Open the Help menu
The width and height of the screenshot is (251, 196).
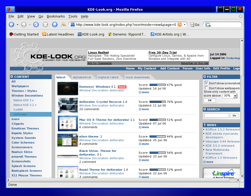coord(84,16)
